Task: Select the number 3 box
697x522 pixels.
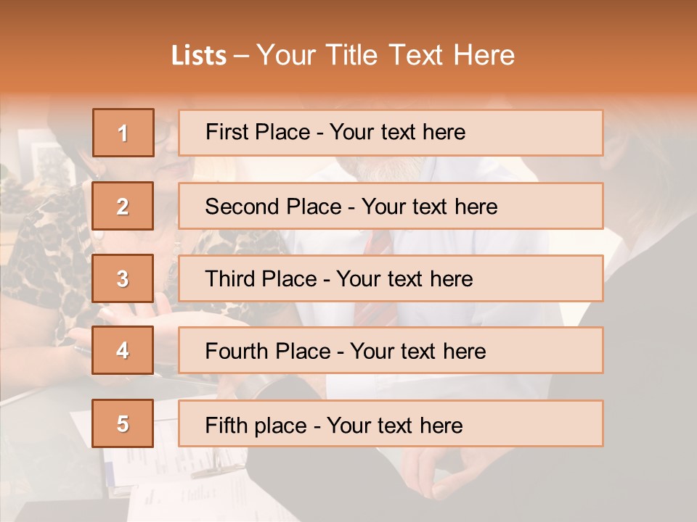Action: [x=123, y=278]
